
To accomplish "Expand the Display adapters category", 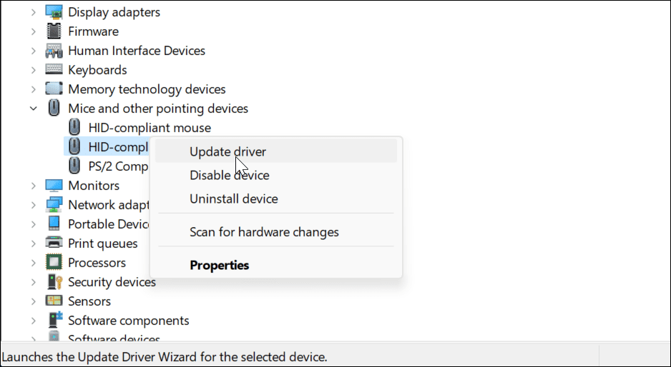I will (x=33, y=12).
